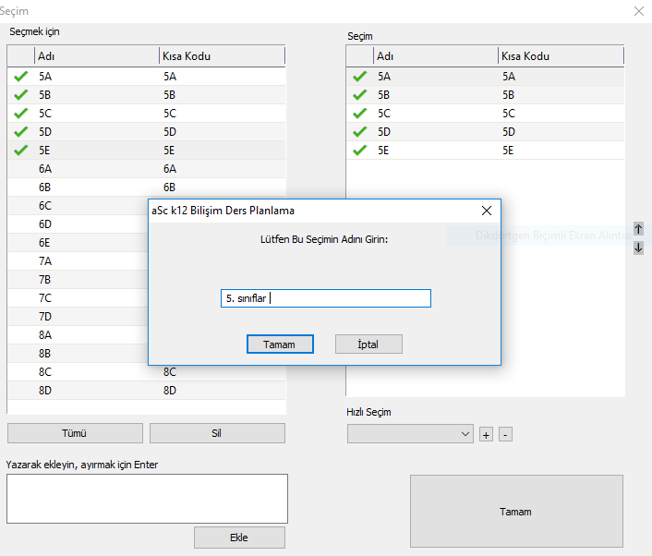Toggle 5B checkmark in right Seçim list
Image resolution: width=652 pixels, height=556 pixels.
coord(359,95)
